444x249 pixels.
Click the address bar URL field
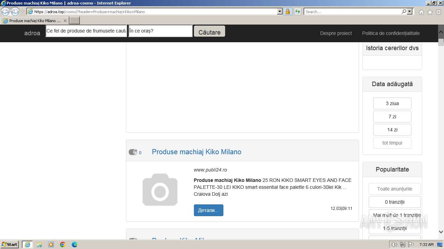pos(155,11)
